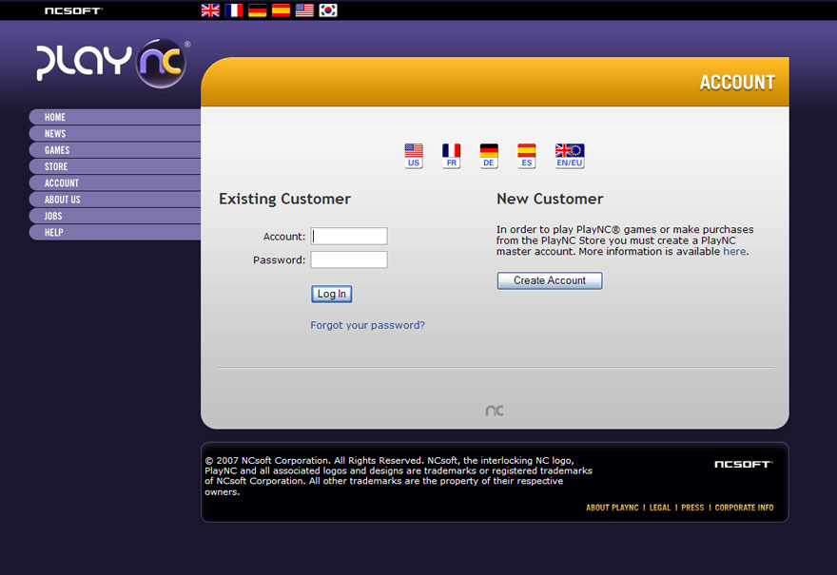Open the Help menu item
Viewport: 837px width, 575px height.
pyautogui.click(x=115, y=233)
